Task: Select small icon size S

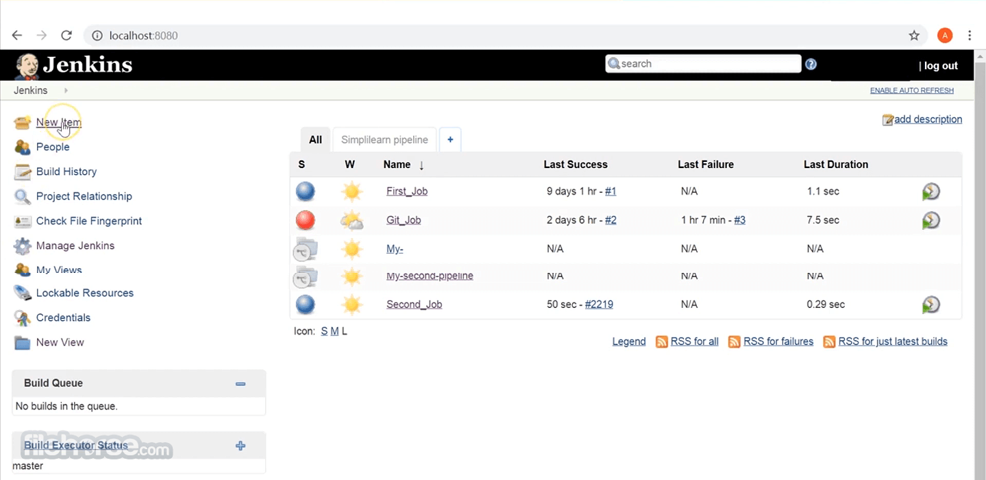Action: tap(324, 331)
